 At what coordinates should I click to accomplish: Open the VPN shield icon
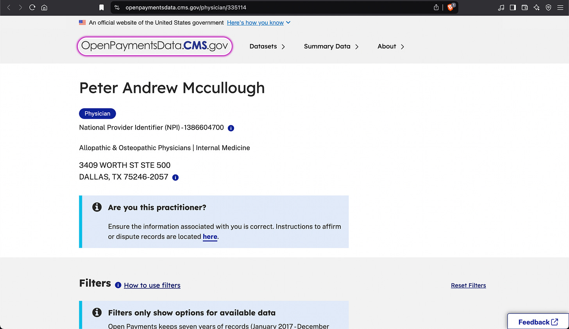pyautogui.click(x=548, y=7)
